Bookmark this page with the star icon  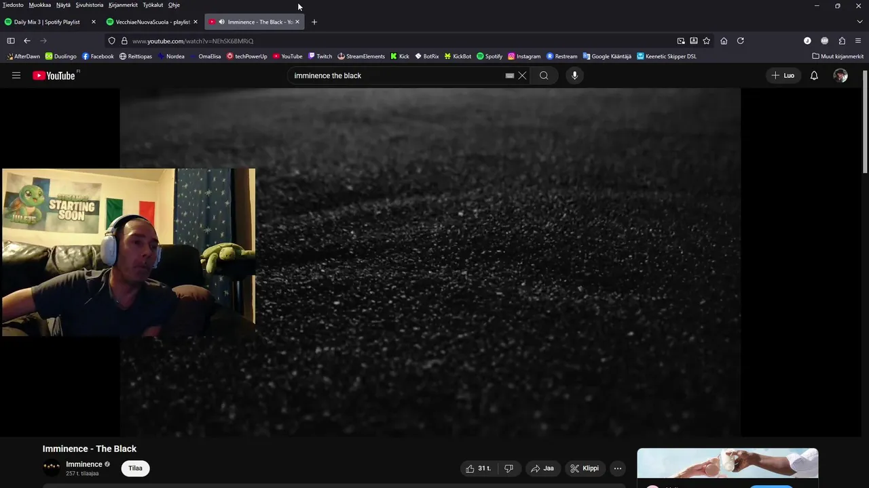tap(707, 41)
